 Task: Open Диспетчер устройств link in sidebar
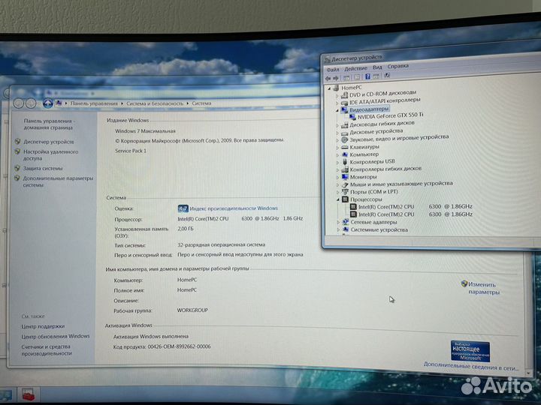[49, 142]
